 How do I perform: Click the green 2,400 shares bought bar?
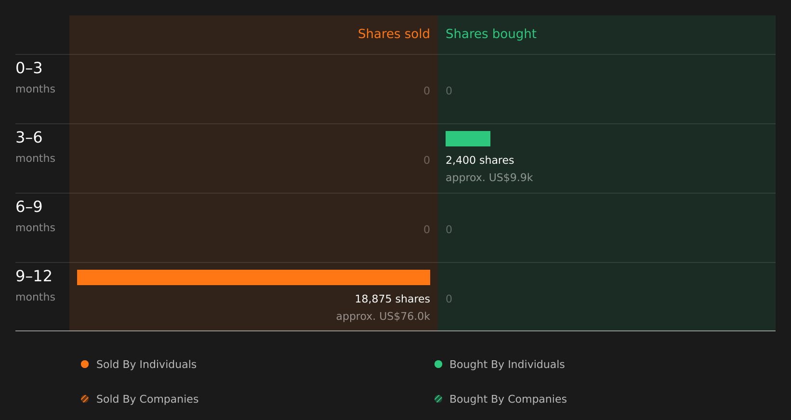(468, 139)
